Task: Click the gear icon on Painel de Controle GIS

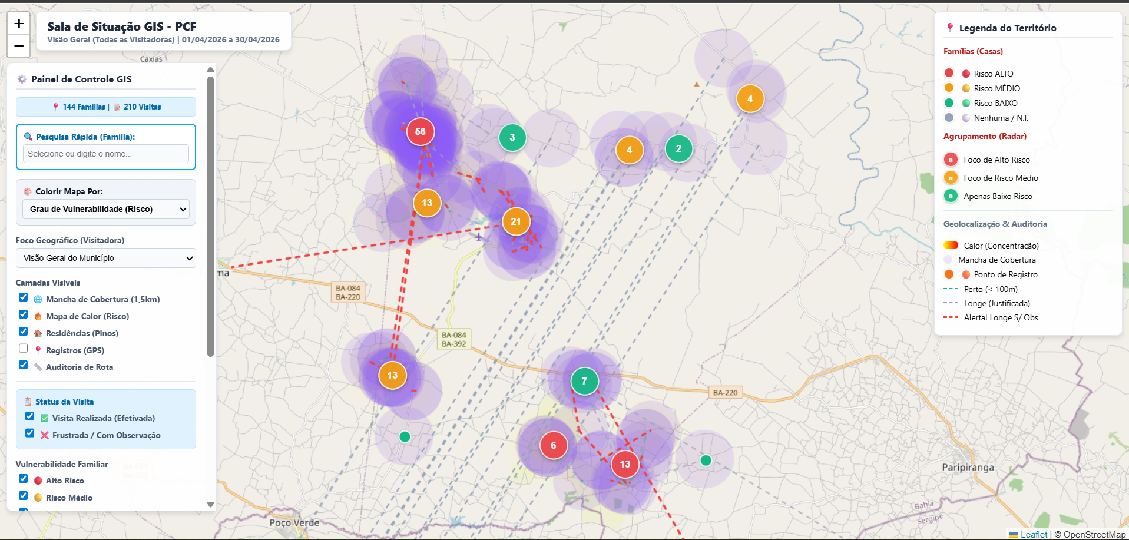Action: click(22, 78)
